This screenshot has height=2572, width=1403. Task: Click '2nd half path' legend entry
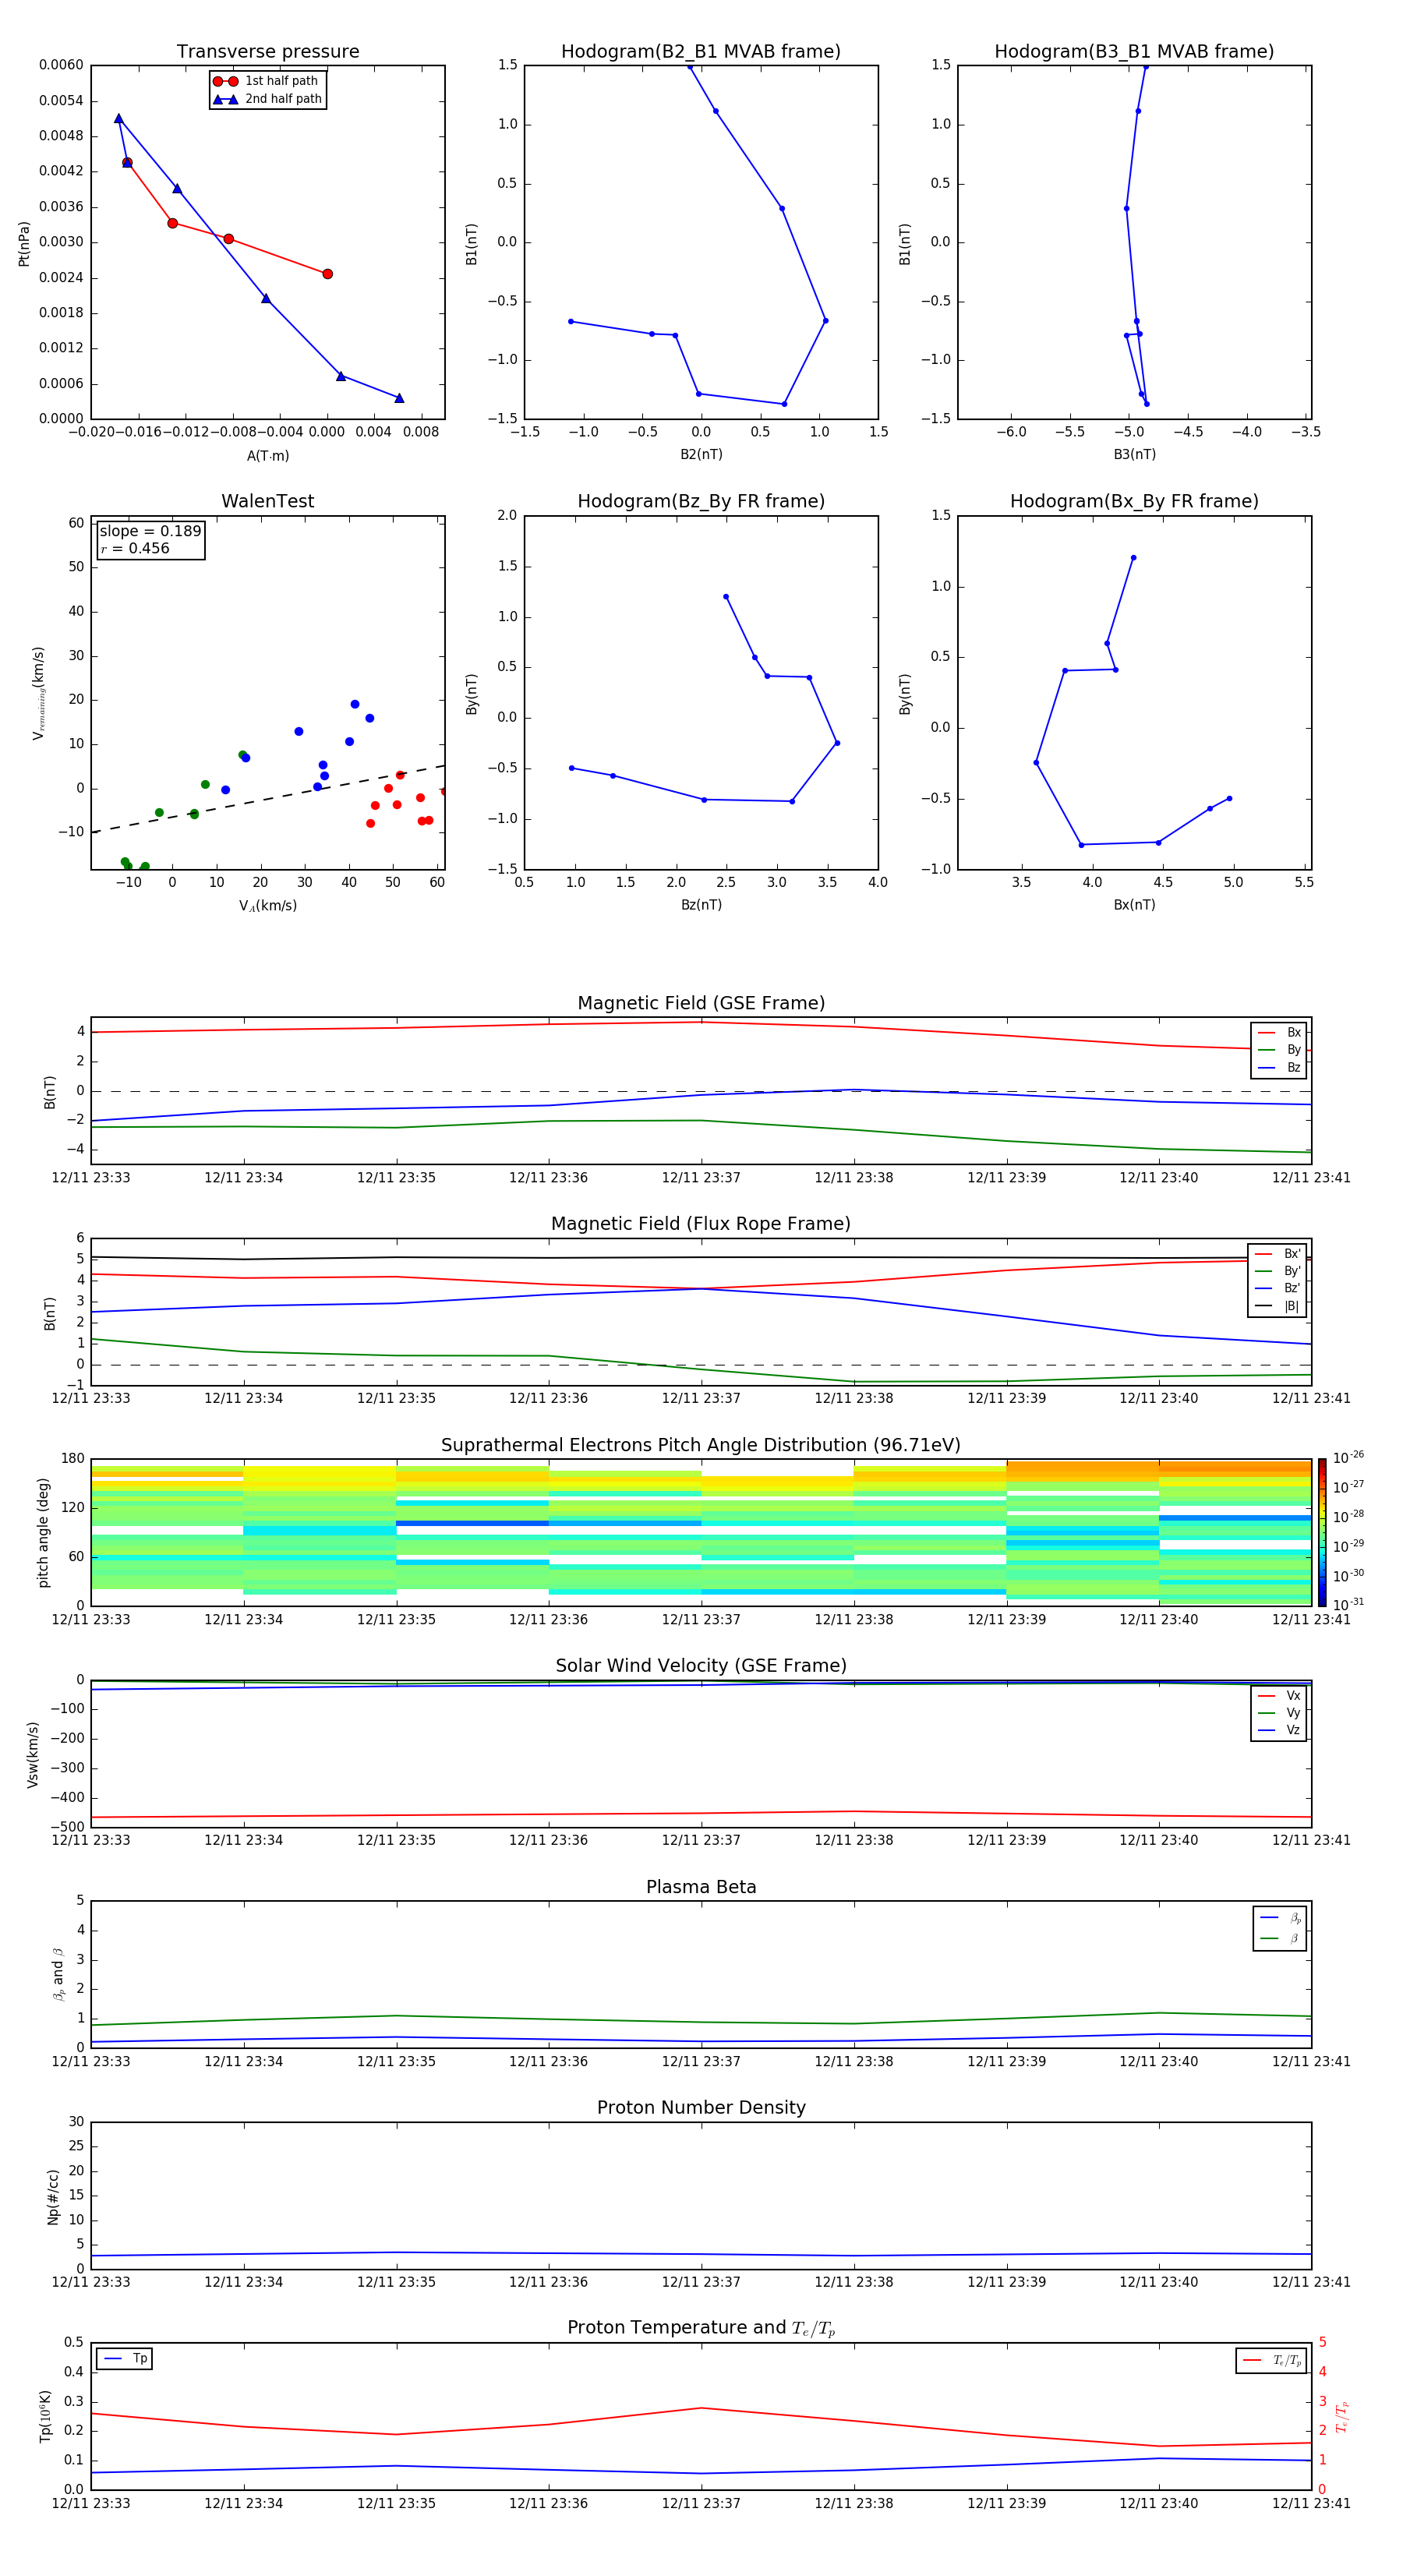pyautogui.click(x=267, y=99)
